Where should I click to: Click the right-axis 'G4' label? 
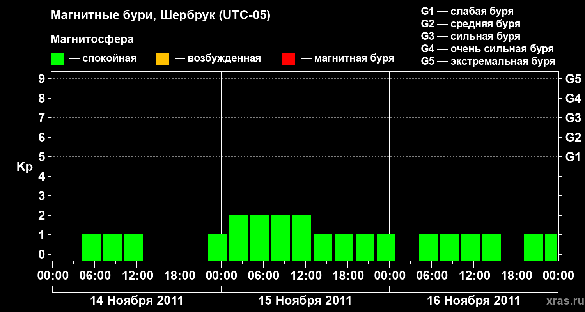pyautogui.click(x=573, y=98)
